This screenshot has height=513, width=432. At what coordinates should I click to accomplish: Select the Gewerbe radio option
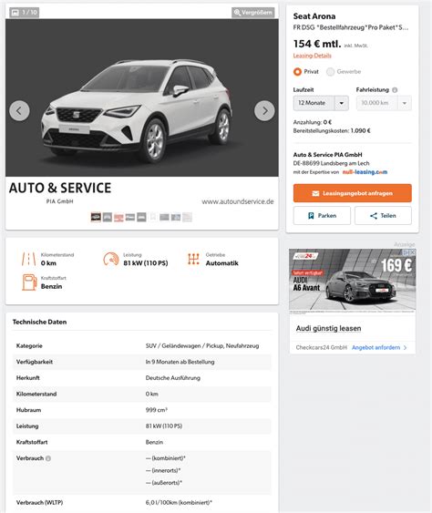pyautogui.click(x=330, y=72)
